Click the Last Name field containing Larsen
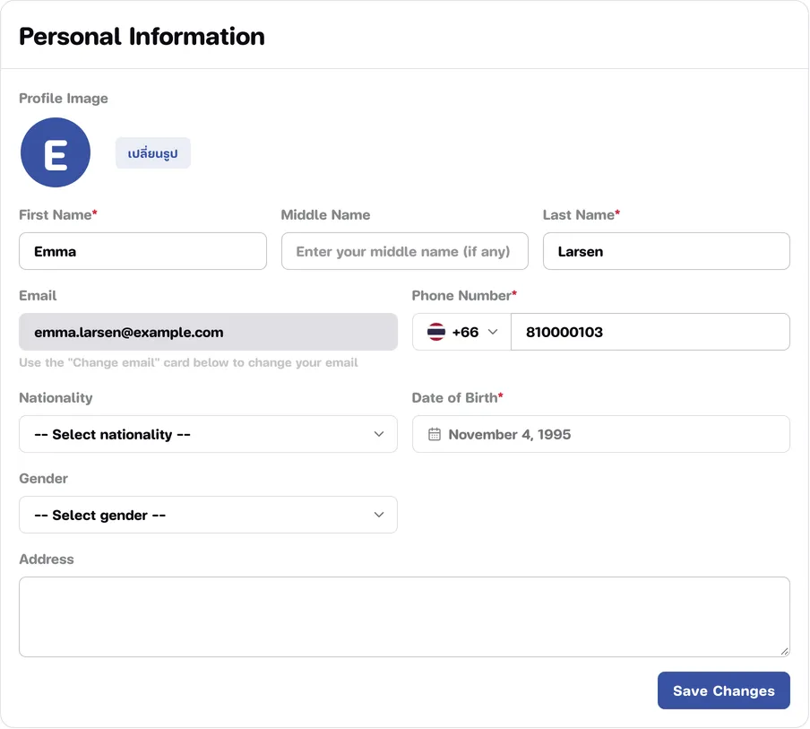This screenshot has height=729, width=810. pos(667,251)
